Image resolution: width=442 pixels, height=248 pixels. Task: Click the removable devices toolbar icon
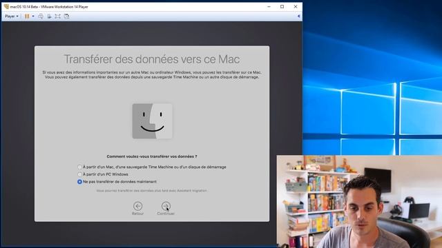(x=49, y=17)
